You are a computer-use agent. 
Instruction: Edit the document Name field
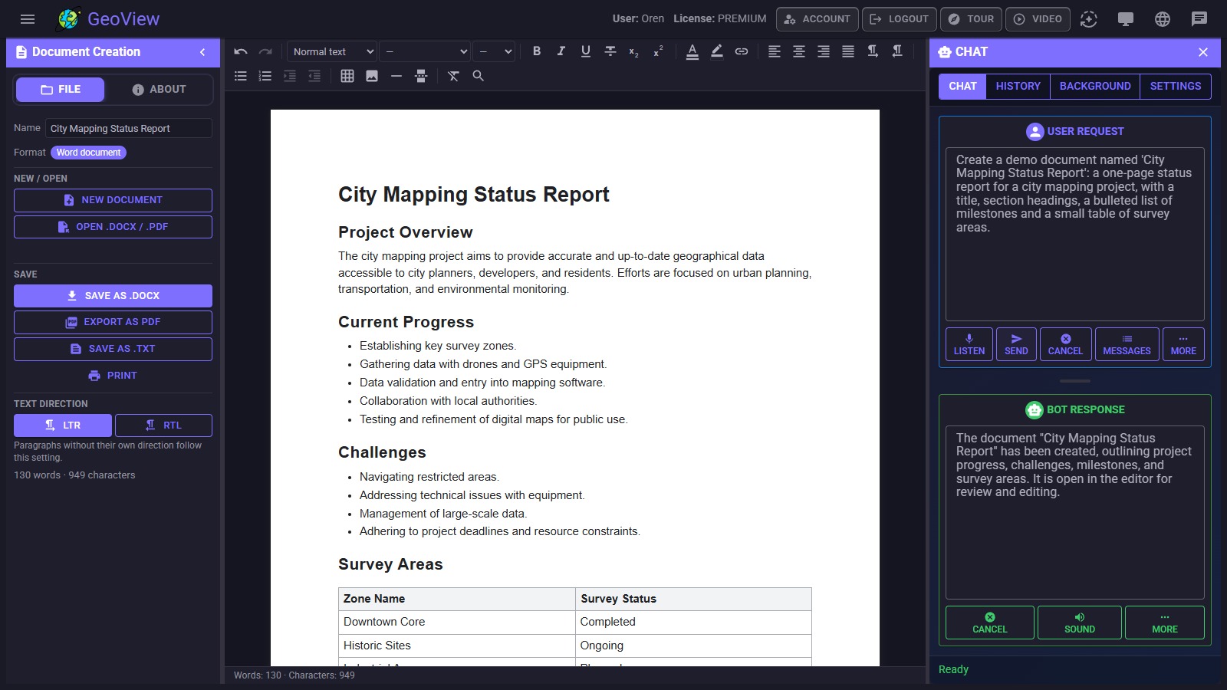coord(128,128)
